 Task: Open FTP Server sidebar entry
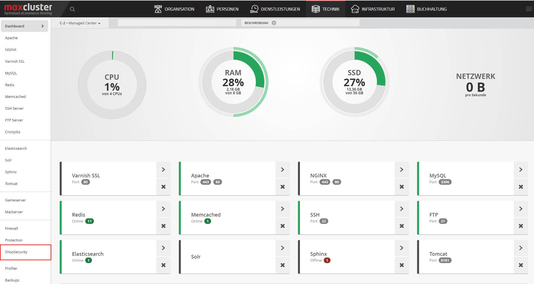14,120
